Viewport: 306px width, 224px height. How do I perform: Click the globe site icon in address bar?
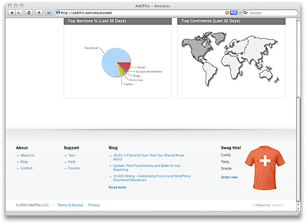pyautogui.click(x=58, y=13)
